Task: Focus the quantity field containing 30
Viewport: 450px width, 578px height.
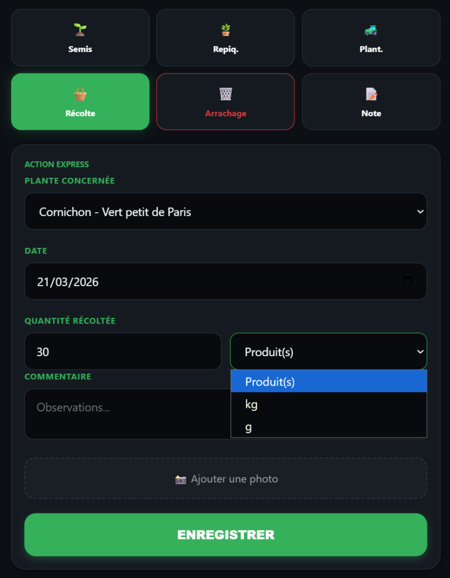Action: pos(122,352)
